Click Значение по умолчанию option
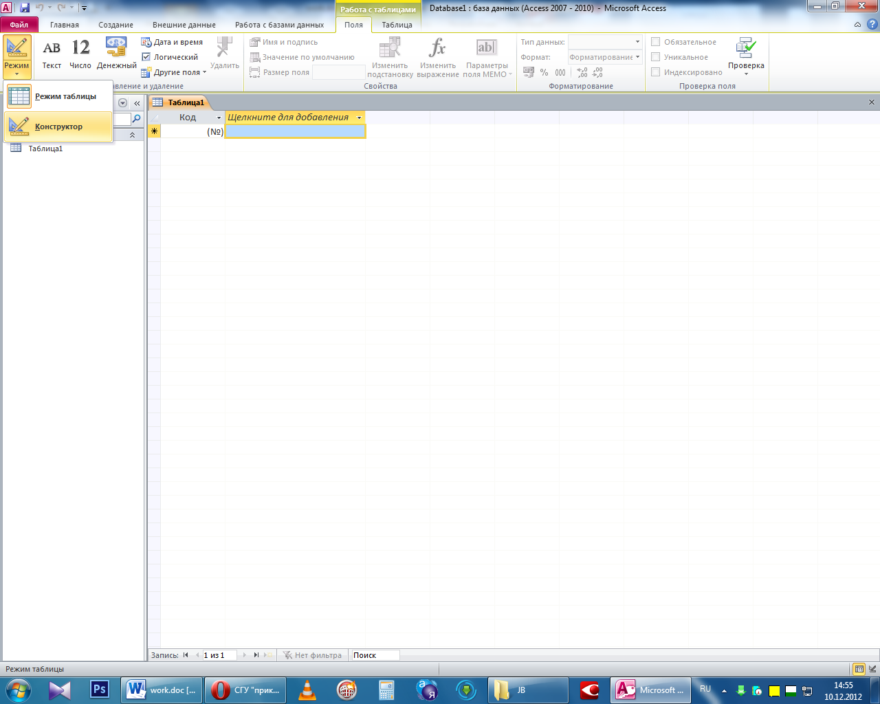Screen dimensions: 880x704 [x=302, y=57]
